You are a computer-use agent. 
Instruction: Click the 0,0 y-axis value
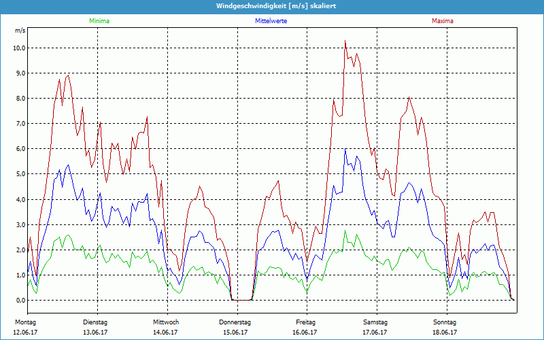(x=19, y=300)
